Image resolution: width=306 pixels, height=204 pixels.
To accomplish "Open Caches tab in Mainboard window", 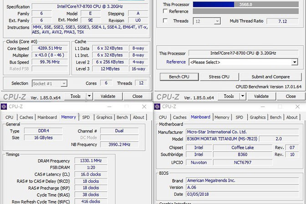I will point(179,117).
